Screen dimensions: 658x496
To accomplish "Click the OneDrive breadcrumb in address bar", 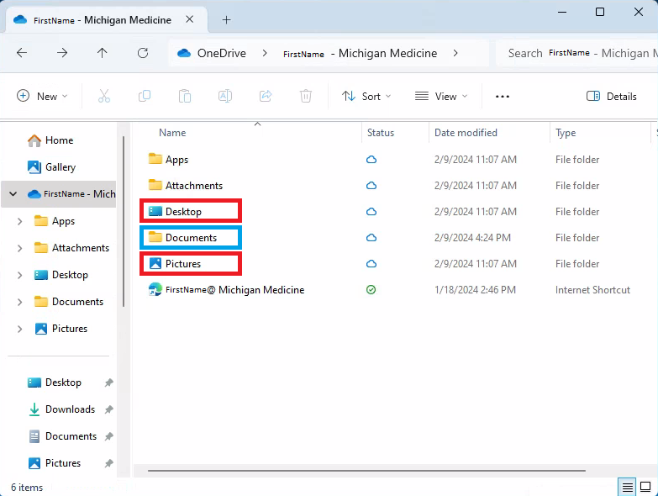I will pyautogui.click(x=221, y=53).
